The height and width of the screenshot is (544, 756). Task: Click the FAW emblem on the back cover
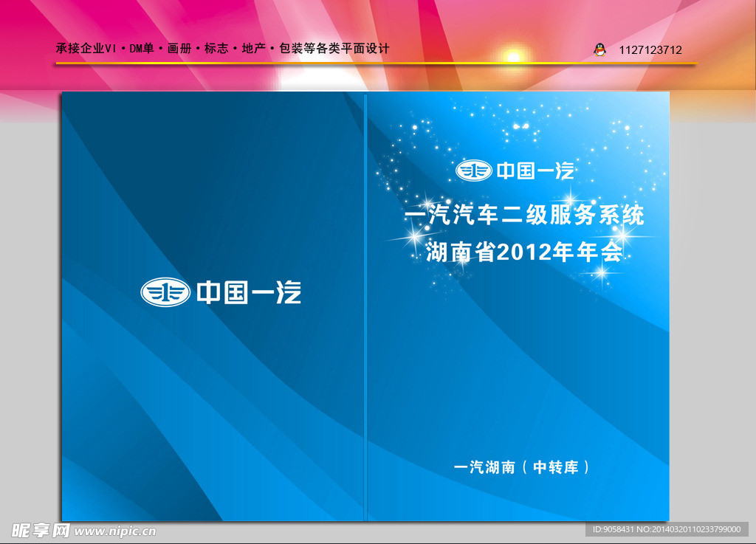[x=165, y=292]
